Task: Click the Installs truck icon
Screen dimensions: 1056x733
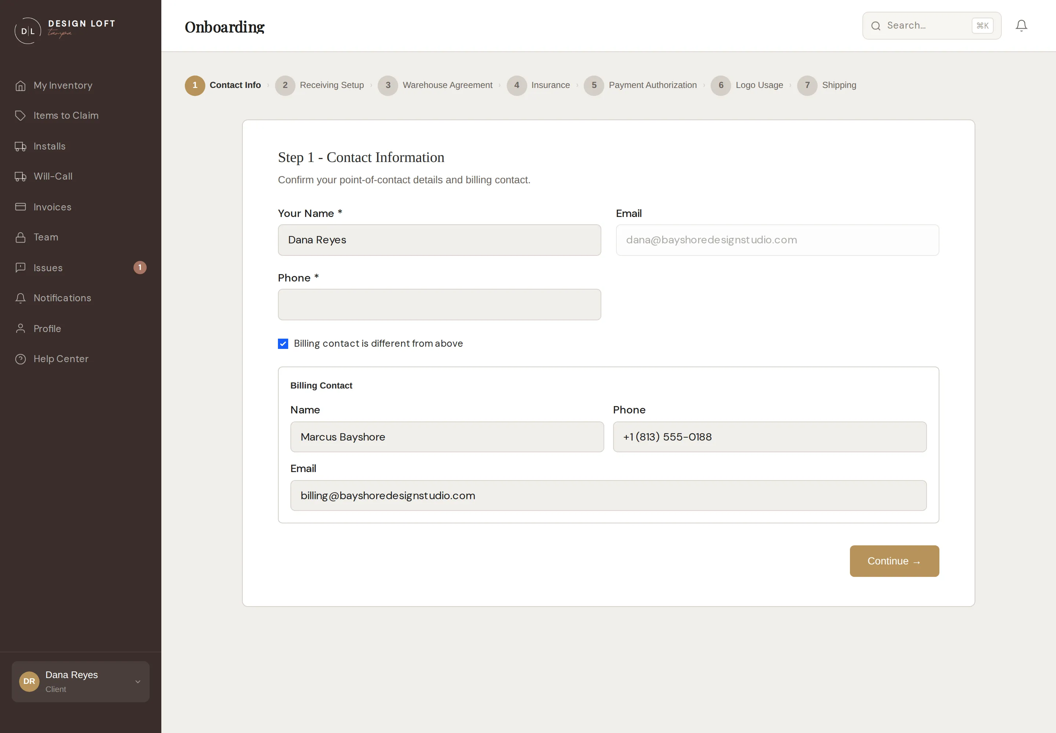Action: 20,146
